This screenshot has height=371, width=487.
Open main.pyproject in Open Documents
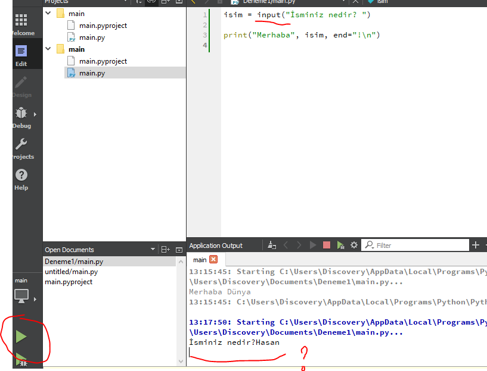pos(69,282)
